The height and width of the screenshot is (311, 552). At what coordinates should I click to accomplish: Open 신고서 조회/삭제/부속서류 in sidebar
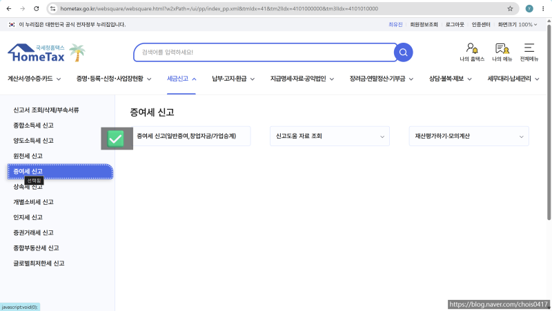click(x=46, y=110)
